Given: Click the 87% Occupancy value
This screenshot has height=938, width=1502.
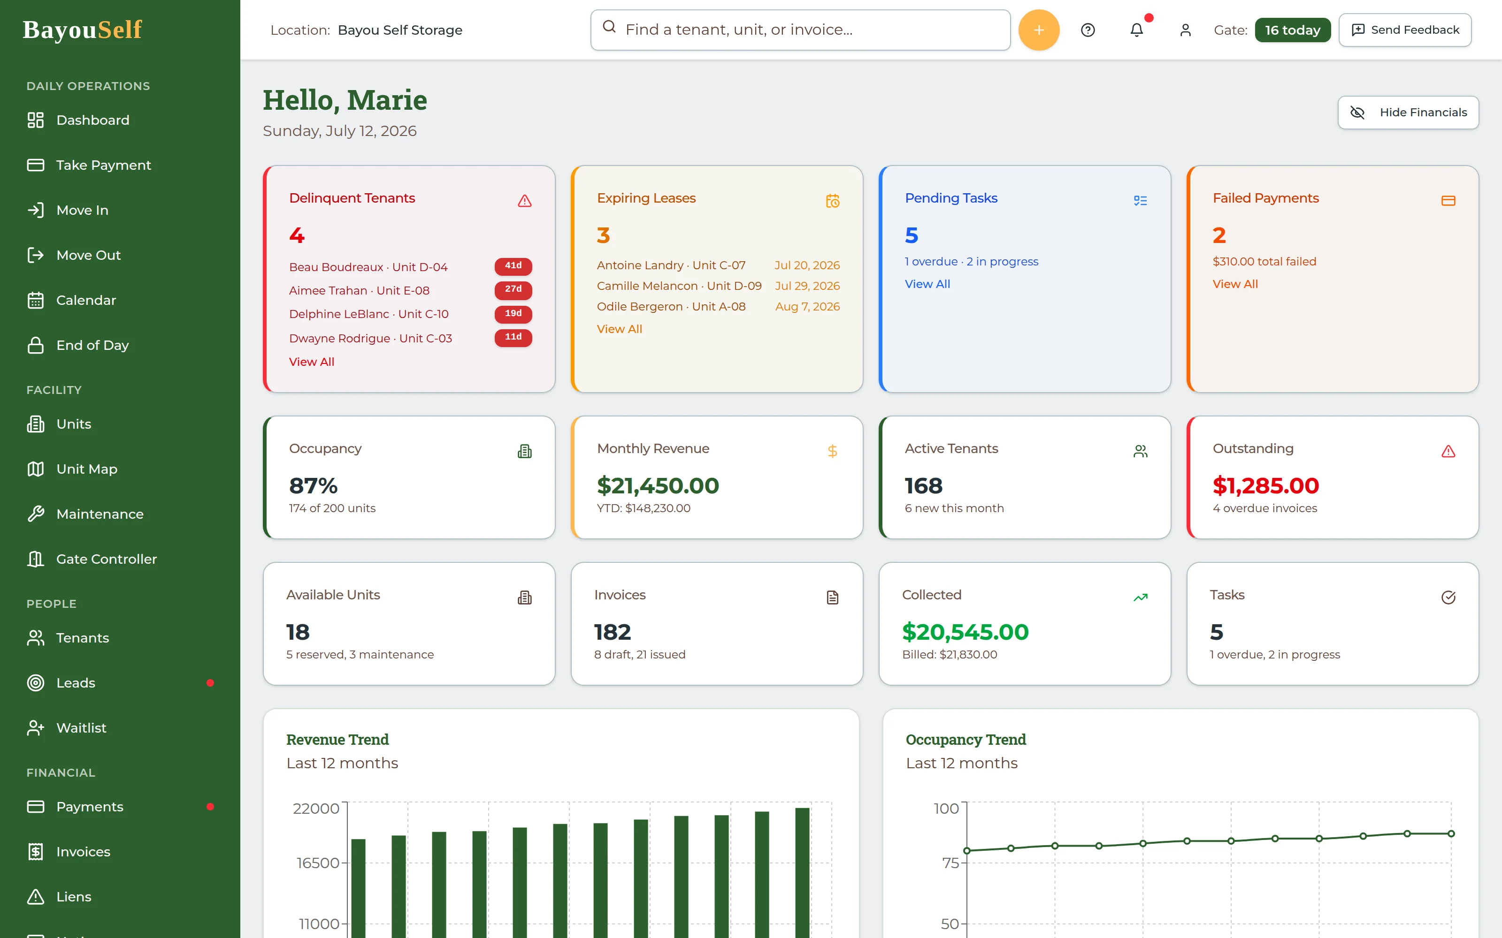Looking at the screenshot, I should 314,485.
